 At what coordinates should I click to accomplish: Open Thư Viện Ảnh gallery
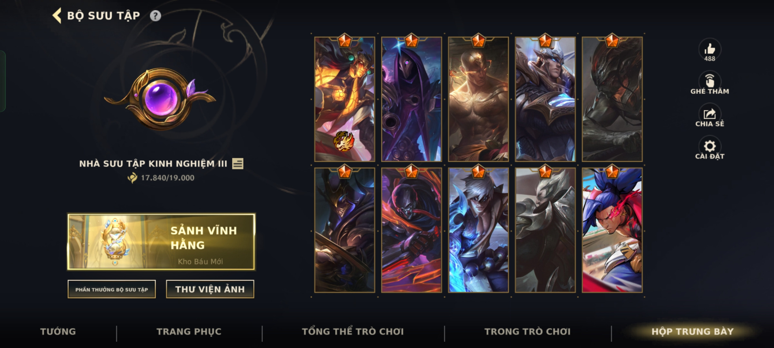(210, 289)
